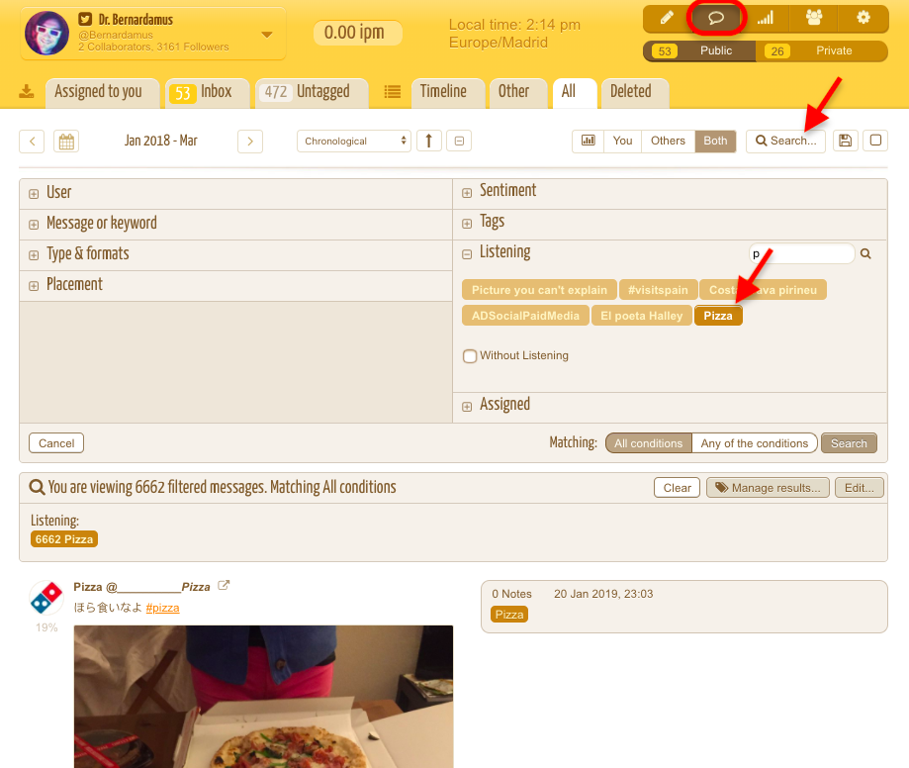909x768 pixels.
Task: Switch to Public messages toggle
Action: [699, 51]
